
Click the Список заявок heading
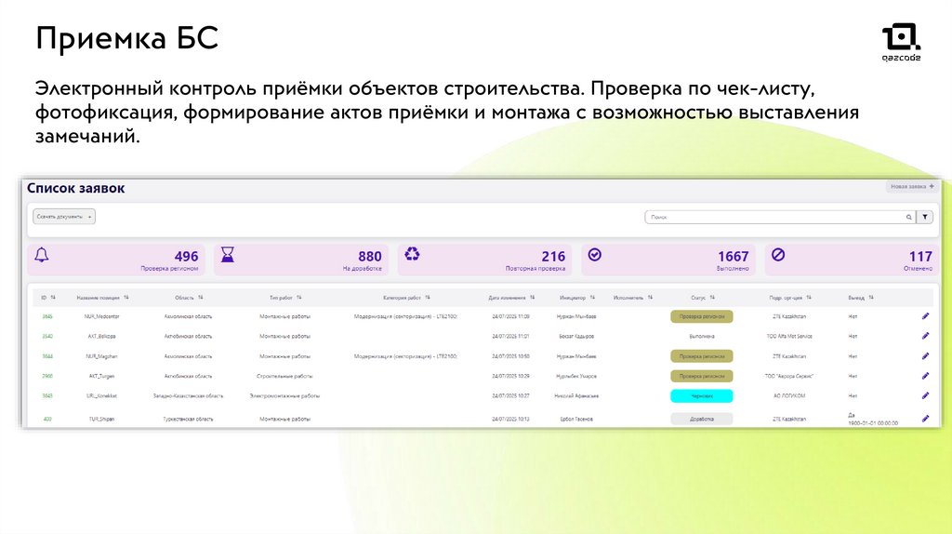tap(76, 188)
